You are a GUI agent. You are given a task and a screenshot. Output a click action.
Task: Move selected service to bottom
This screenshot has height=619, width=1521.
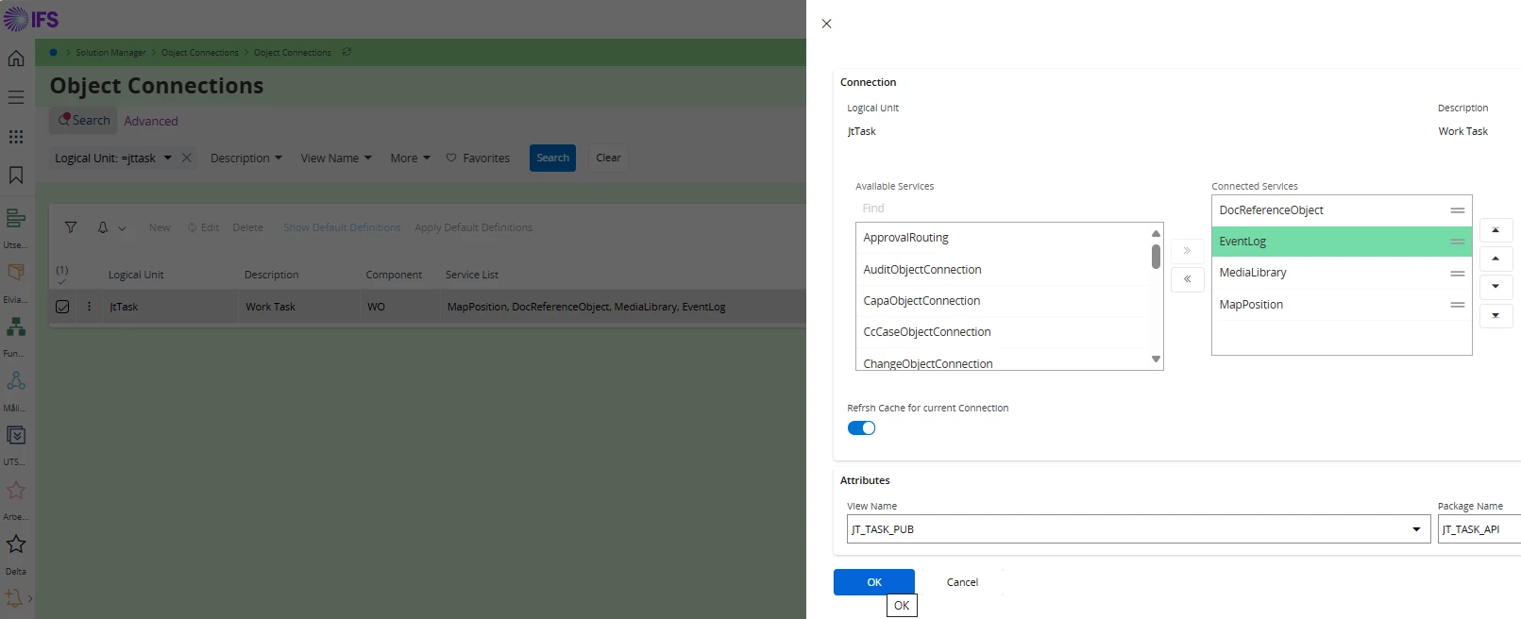(1496, 316)
